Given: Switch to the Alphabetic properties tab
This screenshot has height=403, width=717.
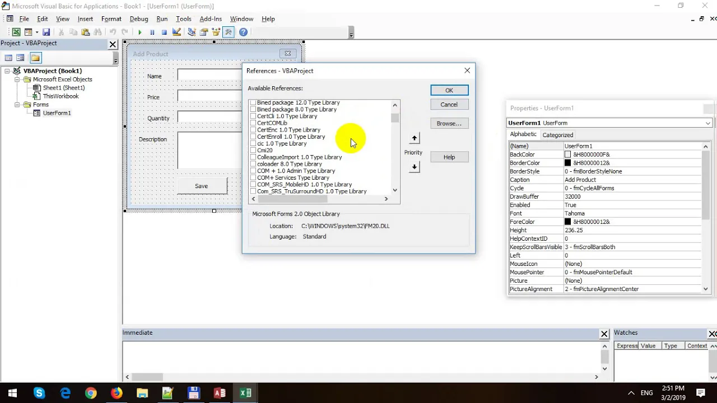Looking at the screenshot, I should tap(523, 134).
